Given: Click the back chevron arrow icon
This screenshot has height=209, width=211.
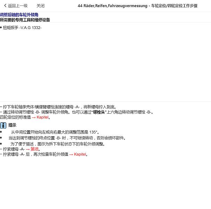Looking at the screenshot, I should 5,6.
